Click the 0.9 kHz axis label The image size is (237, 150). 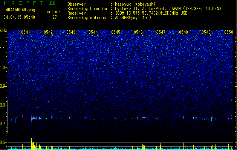point(3,86)
